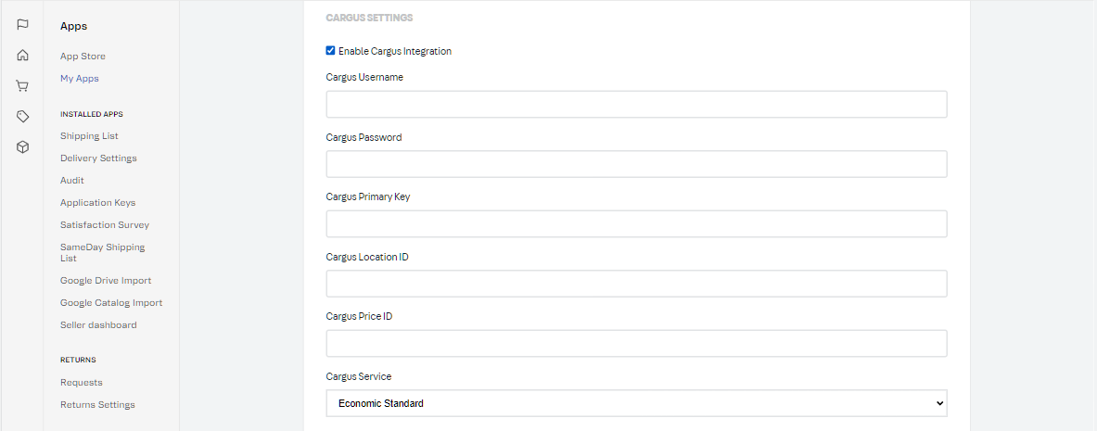Go to My Apps
Viewport: 1097px width, 431px height.
point(80,79)
